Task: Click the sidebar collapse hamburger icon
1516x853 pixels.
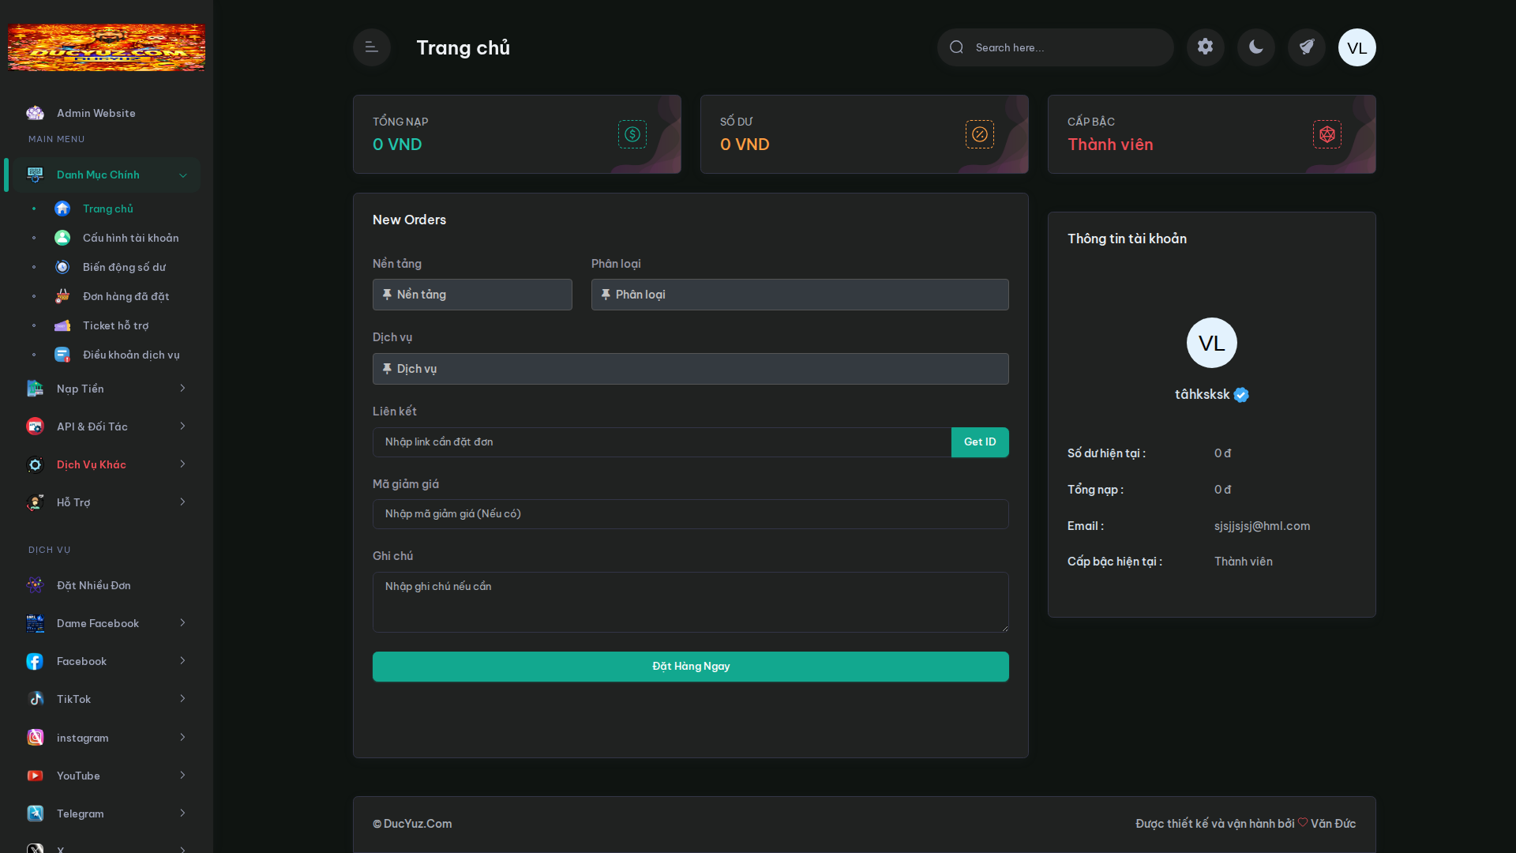Action: coord(372,47)
